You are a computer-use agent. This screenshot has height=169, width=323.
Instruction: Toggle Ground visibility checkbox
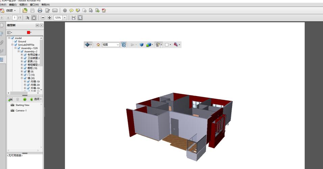[16, 42]
